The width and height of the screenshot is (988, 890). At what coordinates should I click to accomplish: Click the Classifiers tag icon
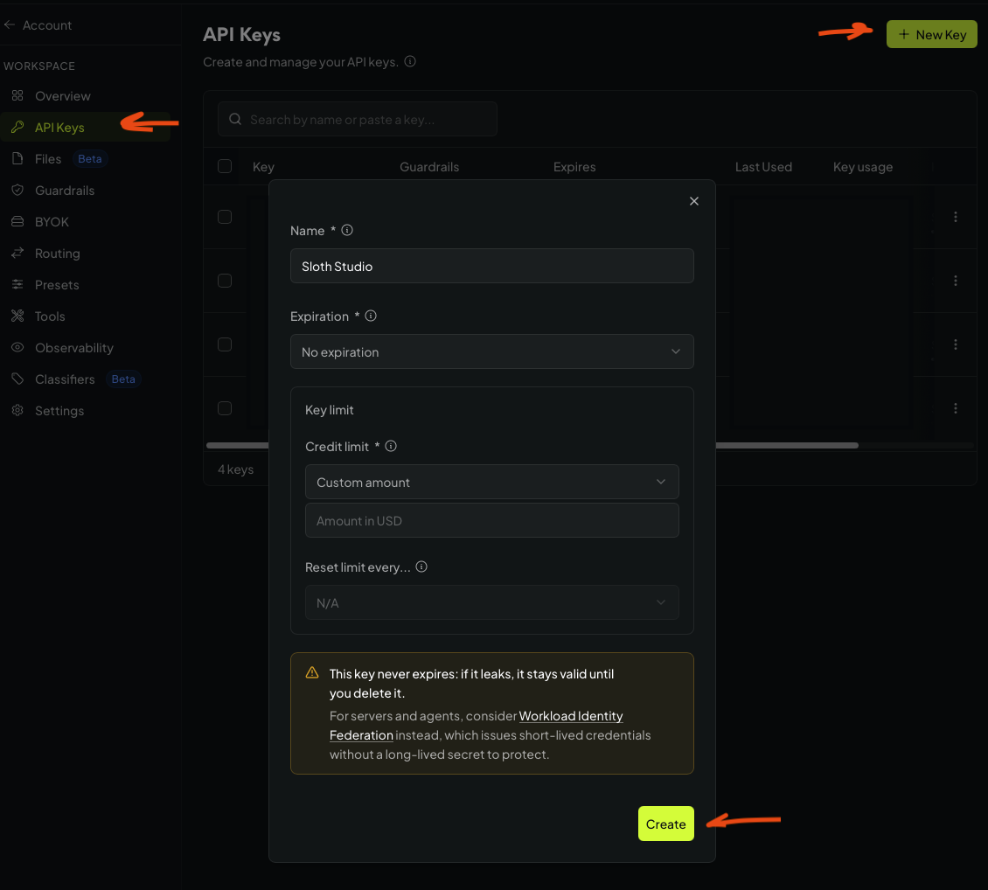pos(17,379)
